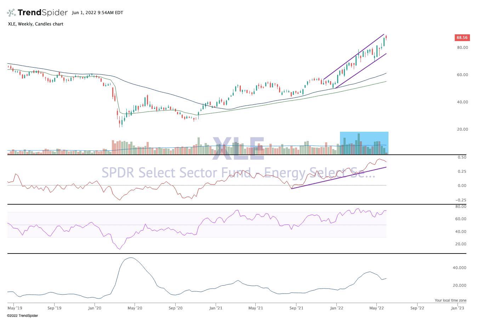The image size is (477, 319).
Task: Click the latest weekly candle at chart top
Action: 386,37
